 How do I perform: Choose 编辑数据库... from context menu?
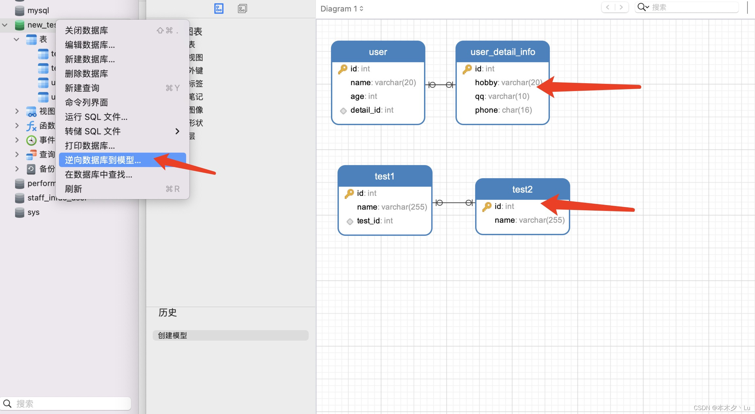click(123, 45)
